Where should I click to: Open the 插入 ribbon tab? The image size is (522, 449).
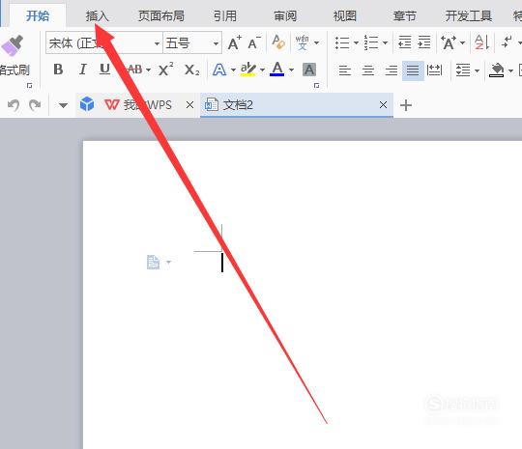[x=98, y=15]
